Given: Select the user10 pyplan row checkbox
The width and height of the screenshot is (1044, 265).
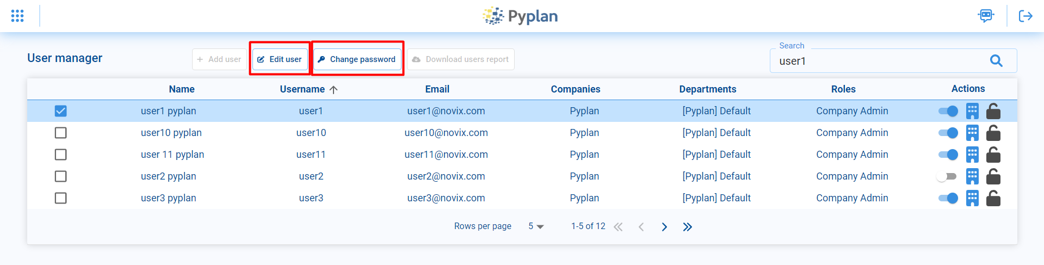Looking at the screenshot, I should point(61,133).
